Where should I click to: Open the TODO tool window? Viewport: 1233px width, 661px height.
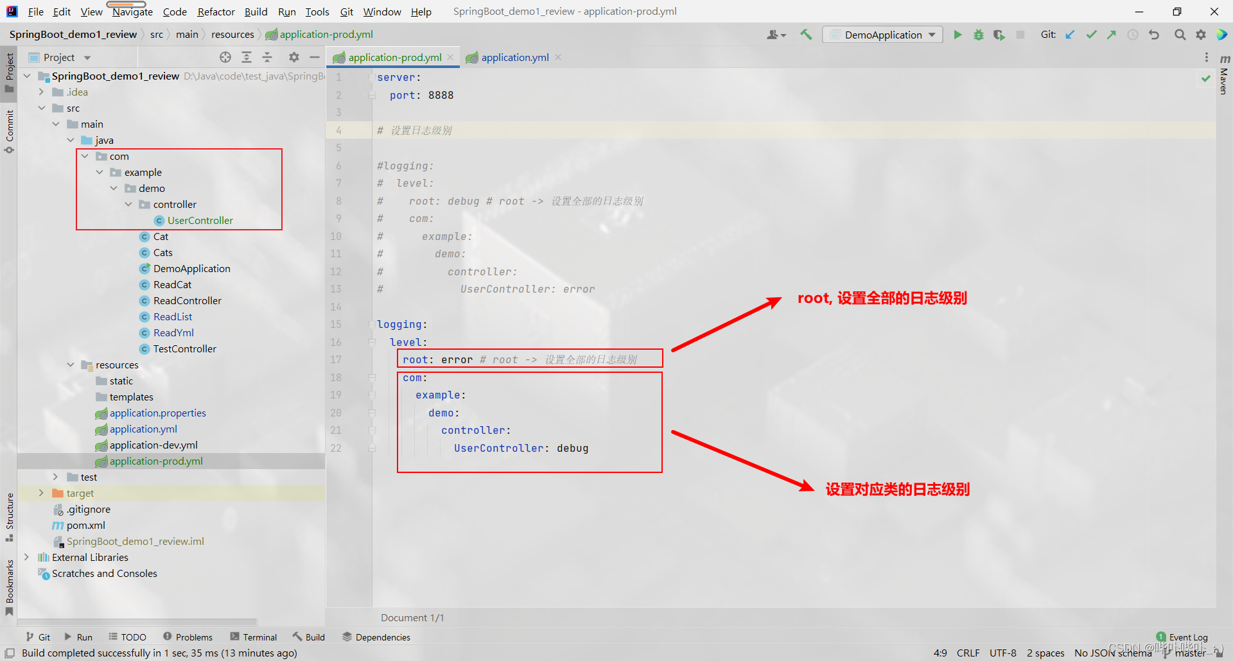[x=127, y=637]
